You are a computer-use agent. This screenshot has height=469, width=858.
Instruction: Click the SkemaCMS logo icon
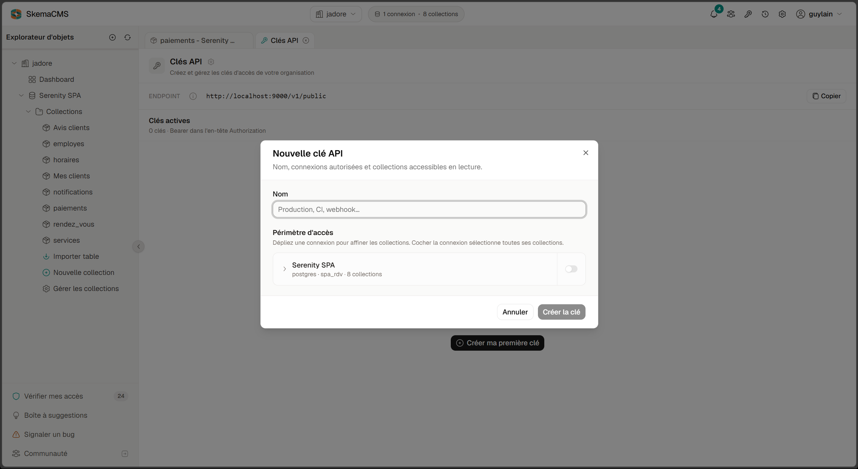[x=16, y=14]
